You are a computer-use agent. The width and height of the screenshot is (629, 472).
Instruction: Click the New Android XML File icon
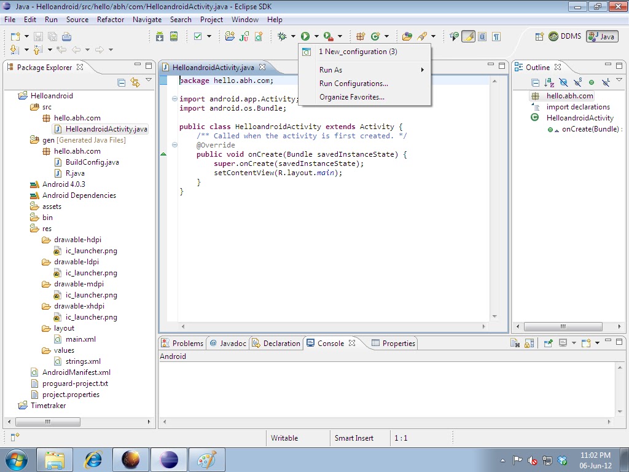[x=259, y=36]
